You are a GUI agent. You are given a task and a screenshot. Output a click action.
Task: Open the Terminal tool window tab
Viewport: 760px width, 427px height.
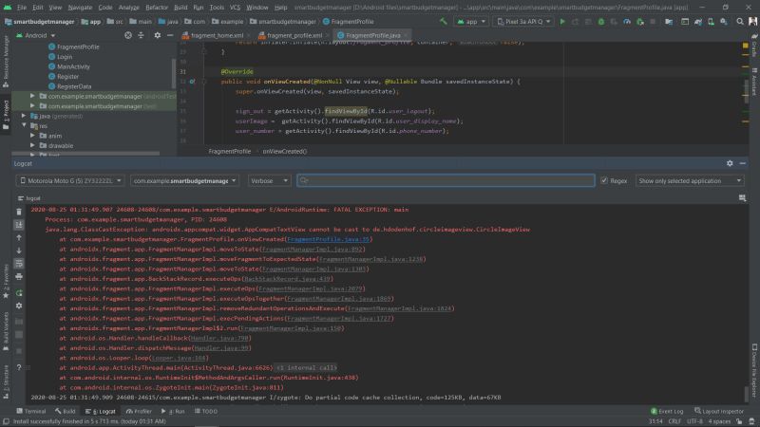(x=31, y=411)
